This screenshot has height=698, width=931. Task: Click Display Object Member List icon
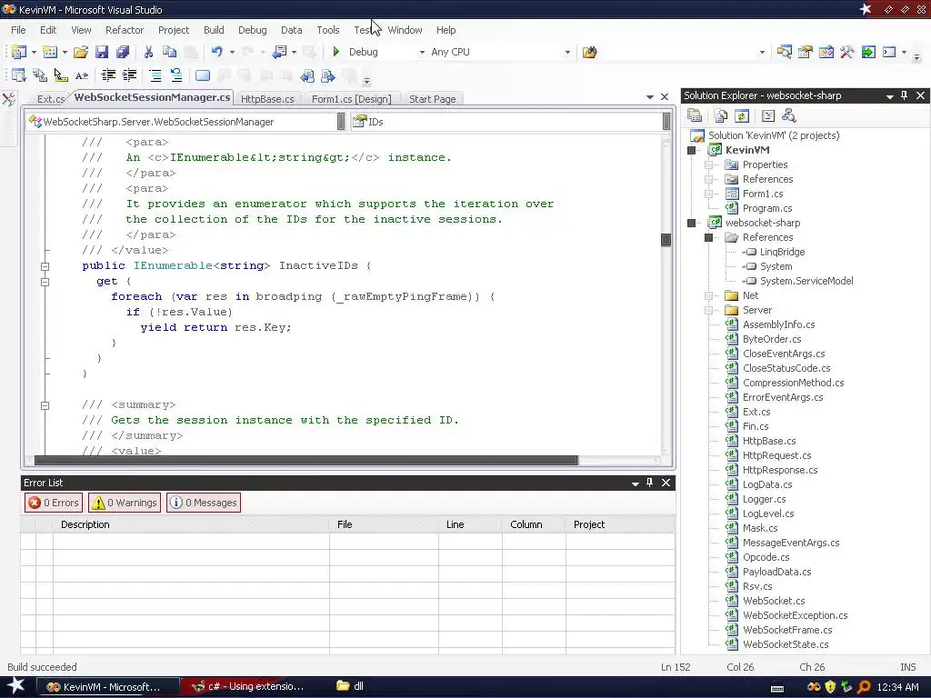pos(19,75)
